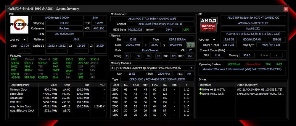The image size is (296, 126).
Task: Click the 1.2146 V voltage value
Action: pos(99,107)
